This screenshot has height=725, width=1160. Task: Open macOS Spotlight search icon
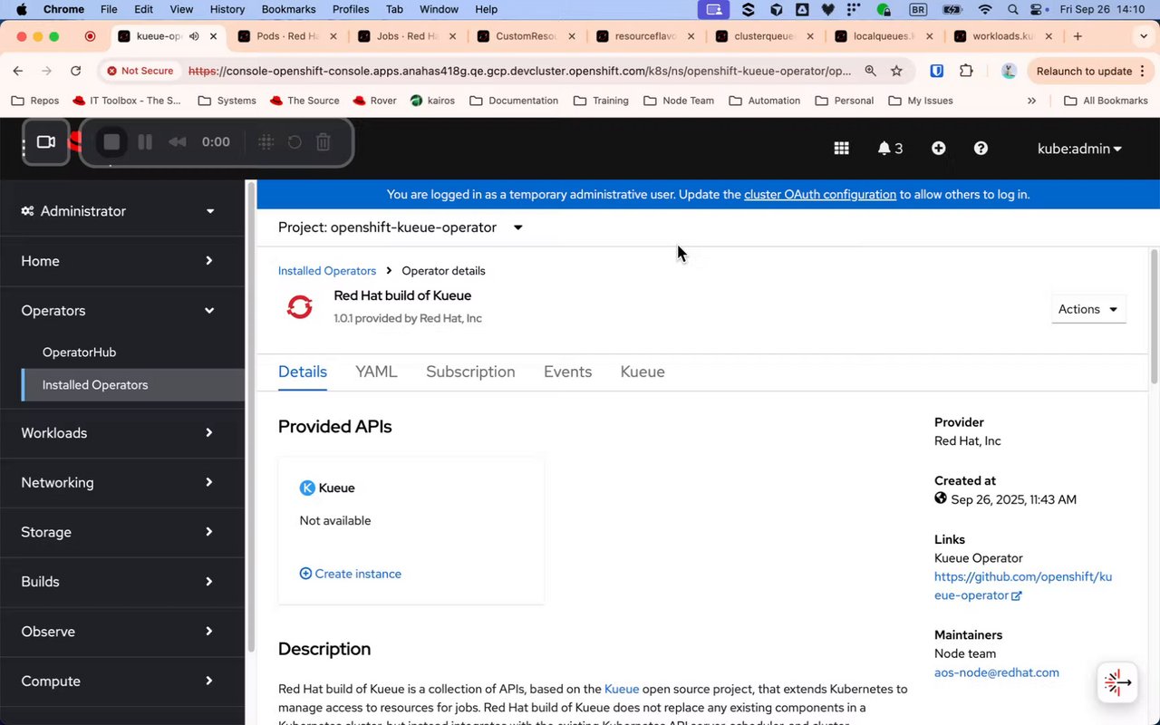(x=1013, y=9)
